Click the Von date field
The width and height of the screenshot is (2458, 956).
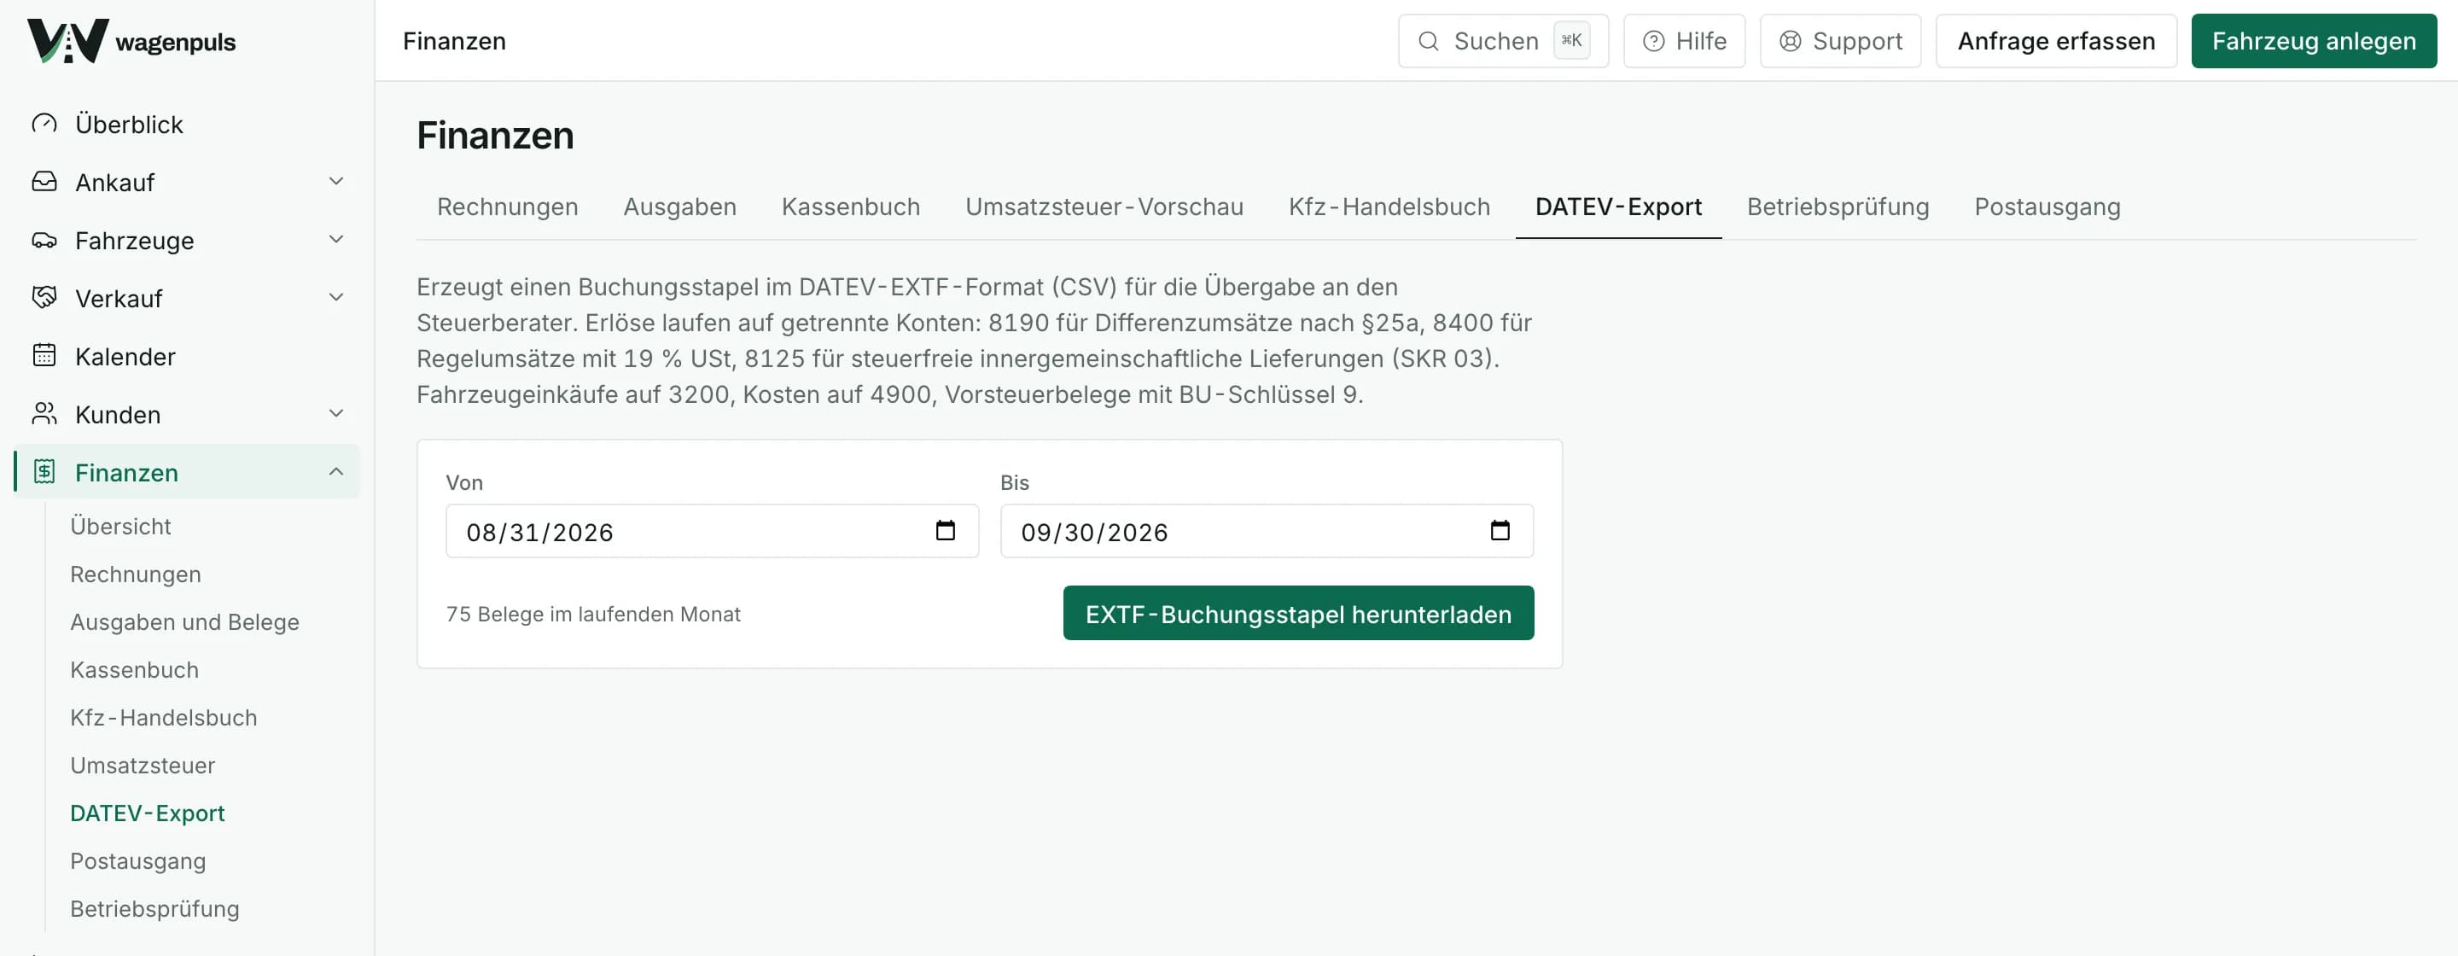pos(712,530)
